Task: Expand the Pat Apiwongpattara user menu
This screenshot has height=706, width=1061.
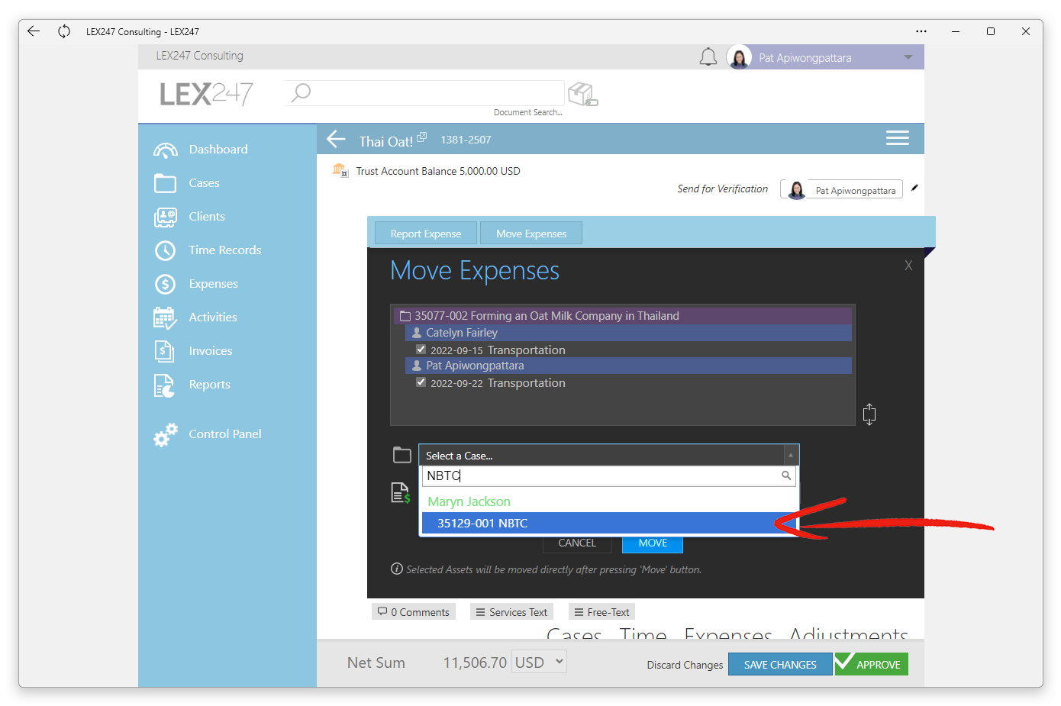Action: [908, 57]
